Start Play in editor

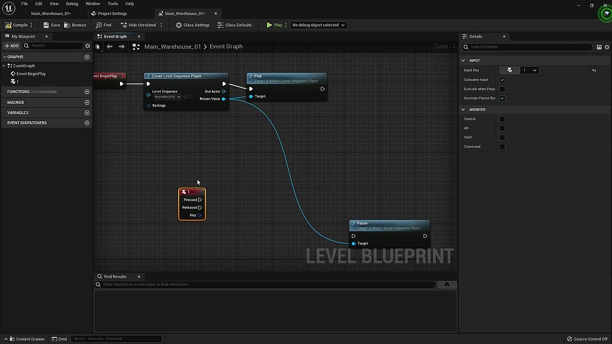(274, 25)
